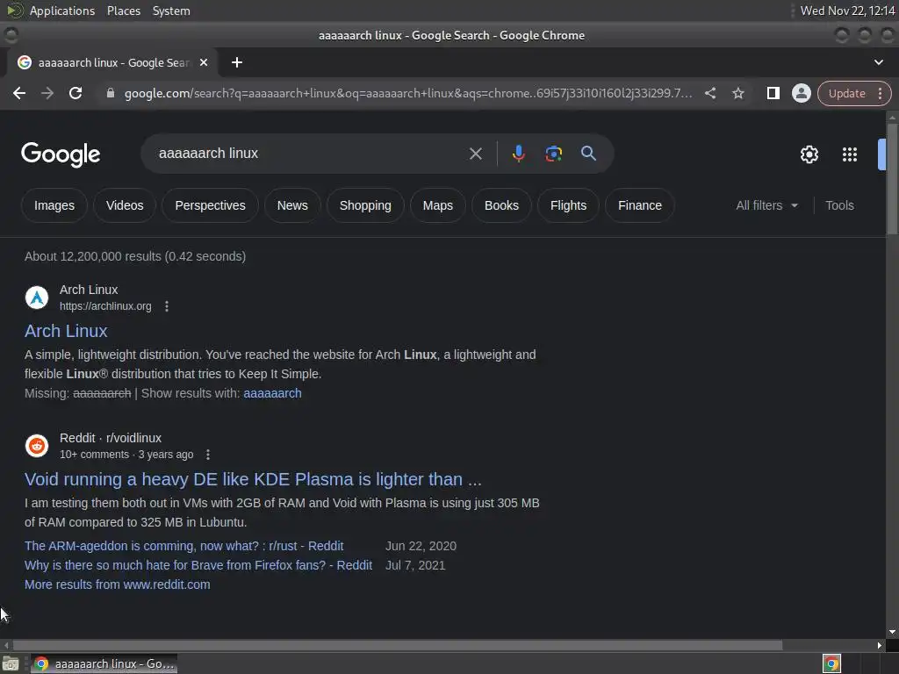Open More results from www.reddit.com

click(118, 584)
